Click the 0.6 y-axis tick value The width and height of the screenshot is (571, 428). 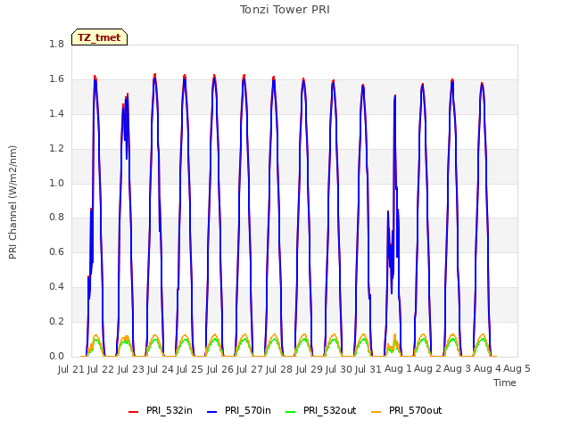56,251
